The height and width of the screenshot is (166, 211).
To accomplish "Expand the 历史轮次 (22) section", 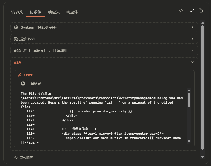I will [104, 39].
